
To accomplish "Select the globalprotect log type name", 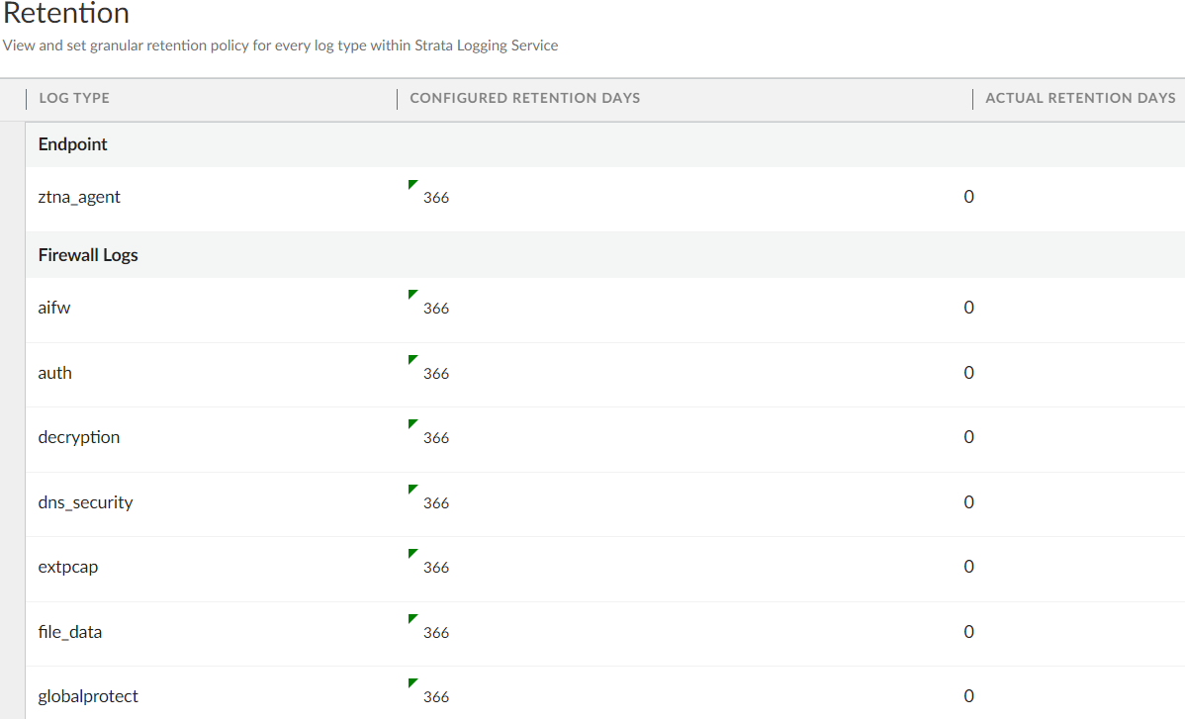I will pos(88,696).
